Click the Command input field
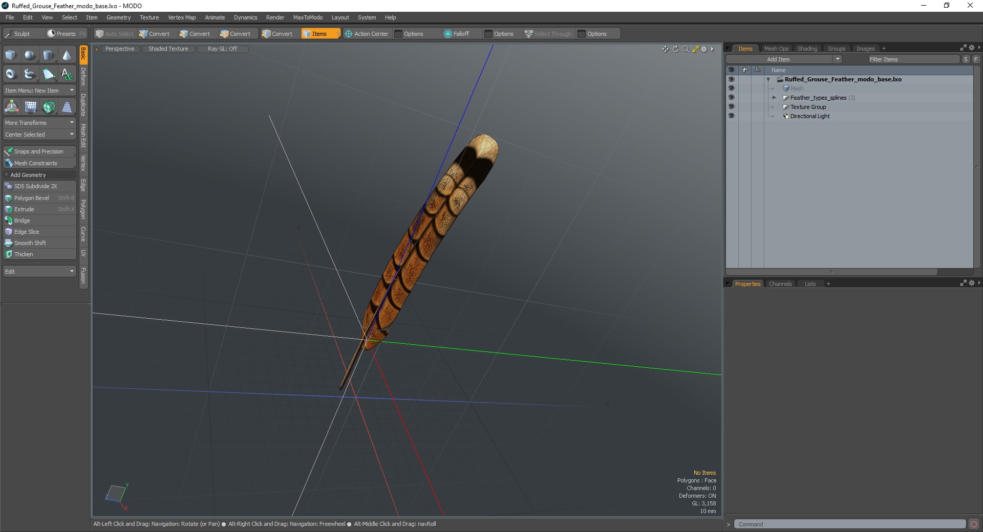Screen dimensions: 983x532 [x=850, y=524]
